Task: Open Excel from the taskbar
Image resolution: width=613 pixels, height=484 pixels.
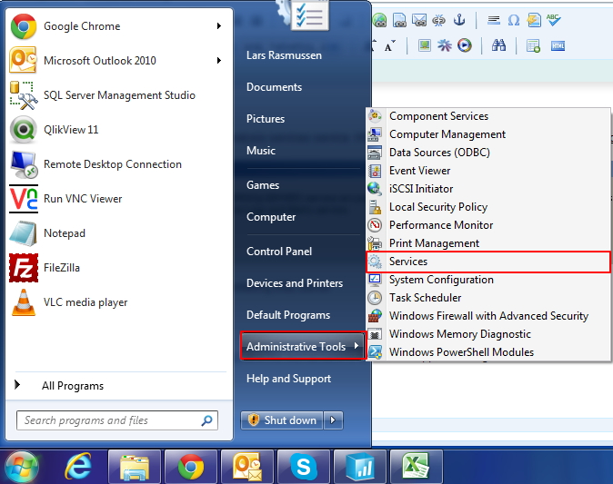Action: pos(417,467)
